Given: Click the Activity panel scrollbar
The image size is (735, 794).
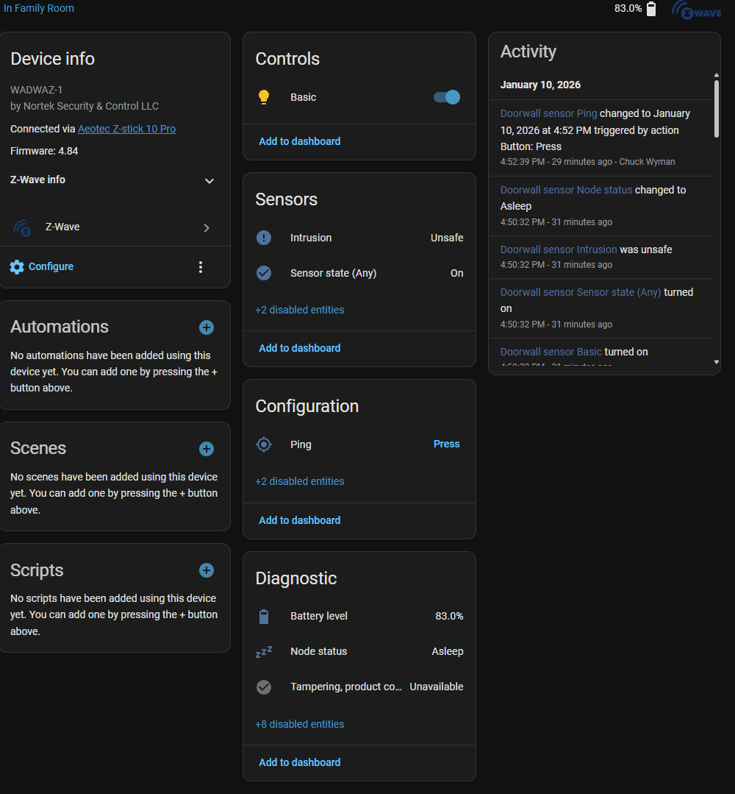Looking at the screenshot, I should pos(717,108).
